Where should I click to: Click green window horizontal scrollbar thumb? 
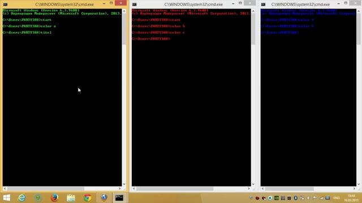pos(45,188)
